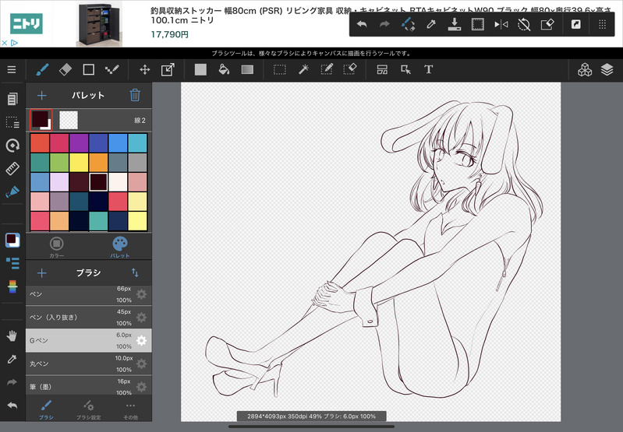Open the Materials cubes panel

585,70
